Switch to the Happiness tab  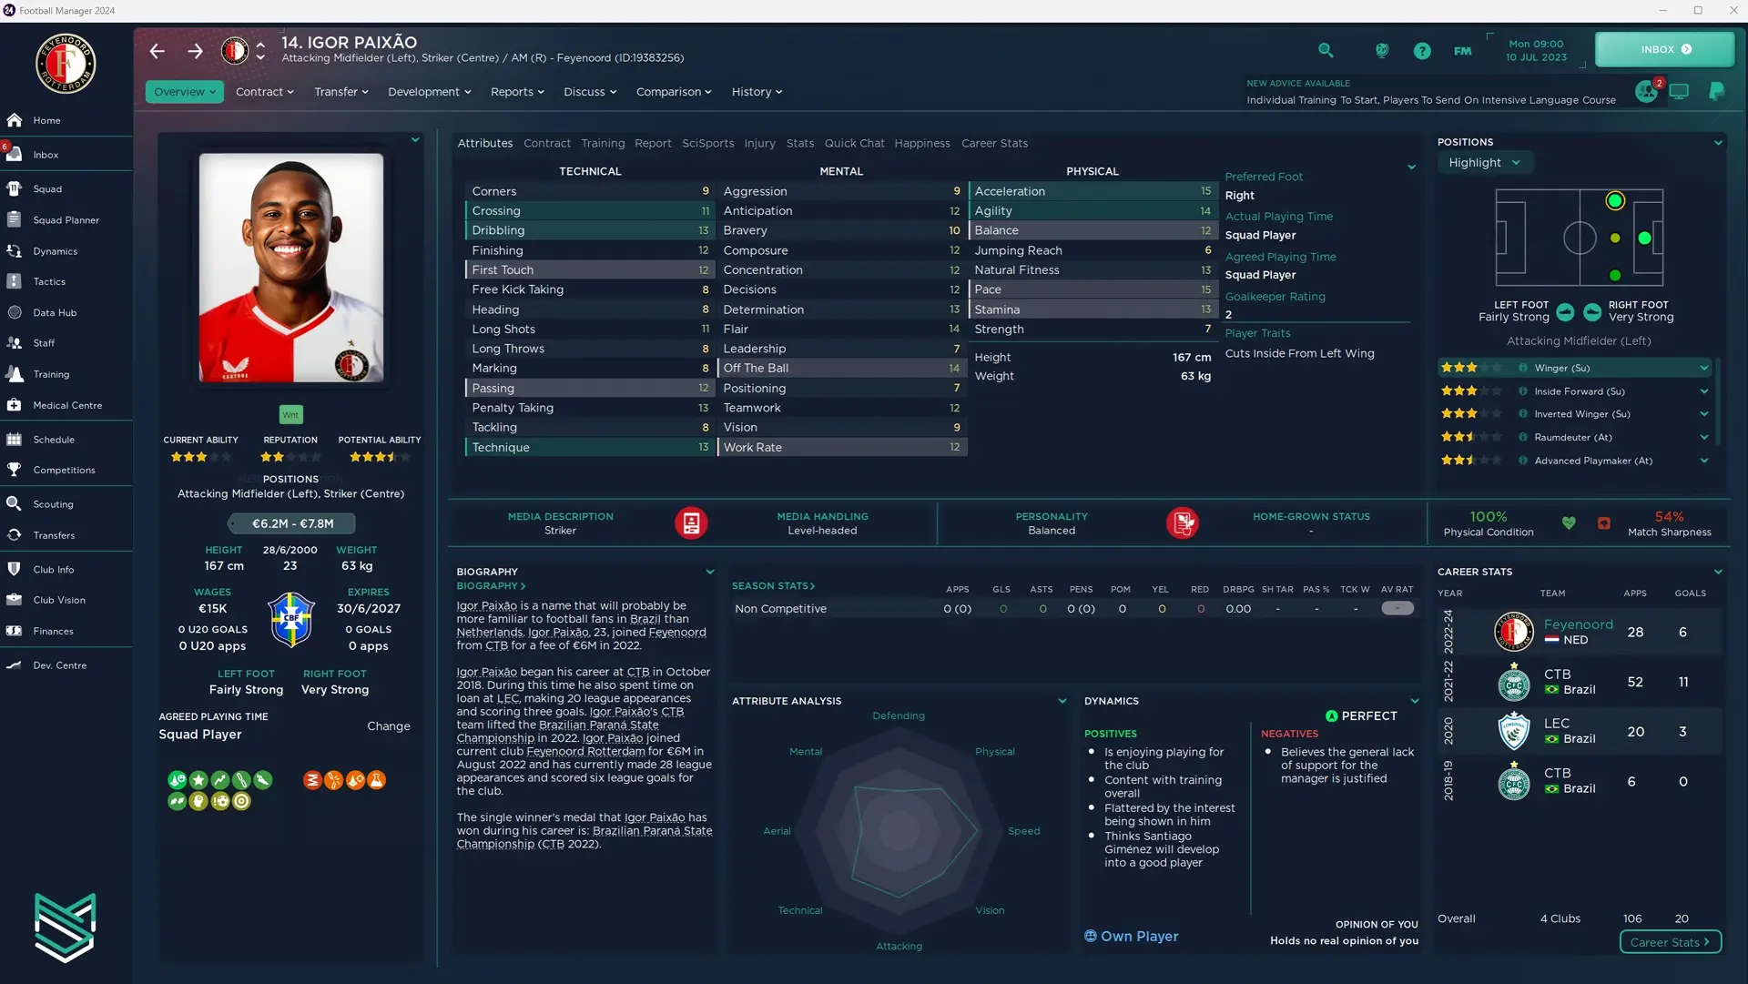pyautogui.click(x=921, y=144)
